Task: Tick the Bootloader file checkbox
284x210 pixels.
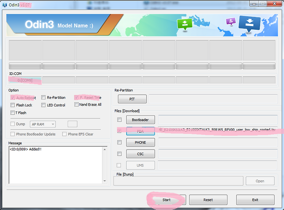Action: point(120,120)
